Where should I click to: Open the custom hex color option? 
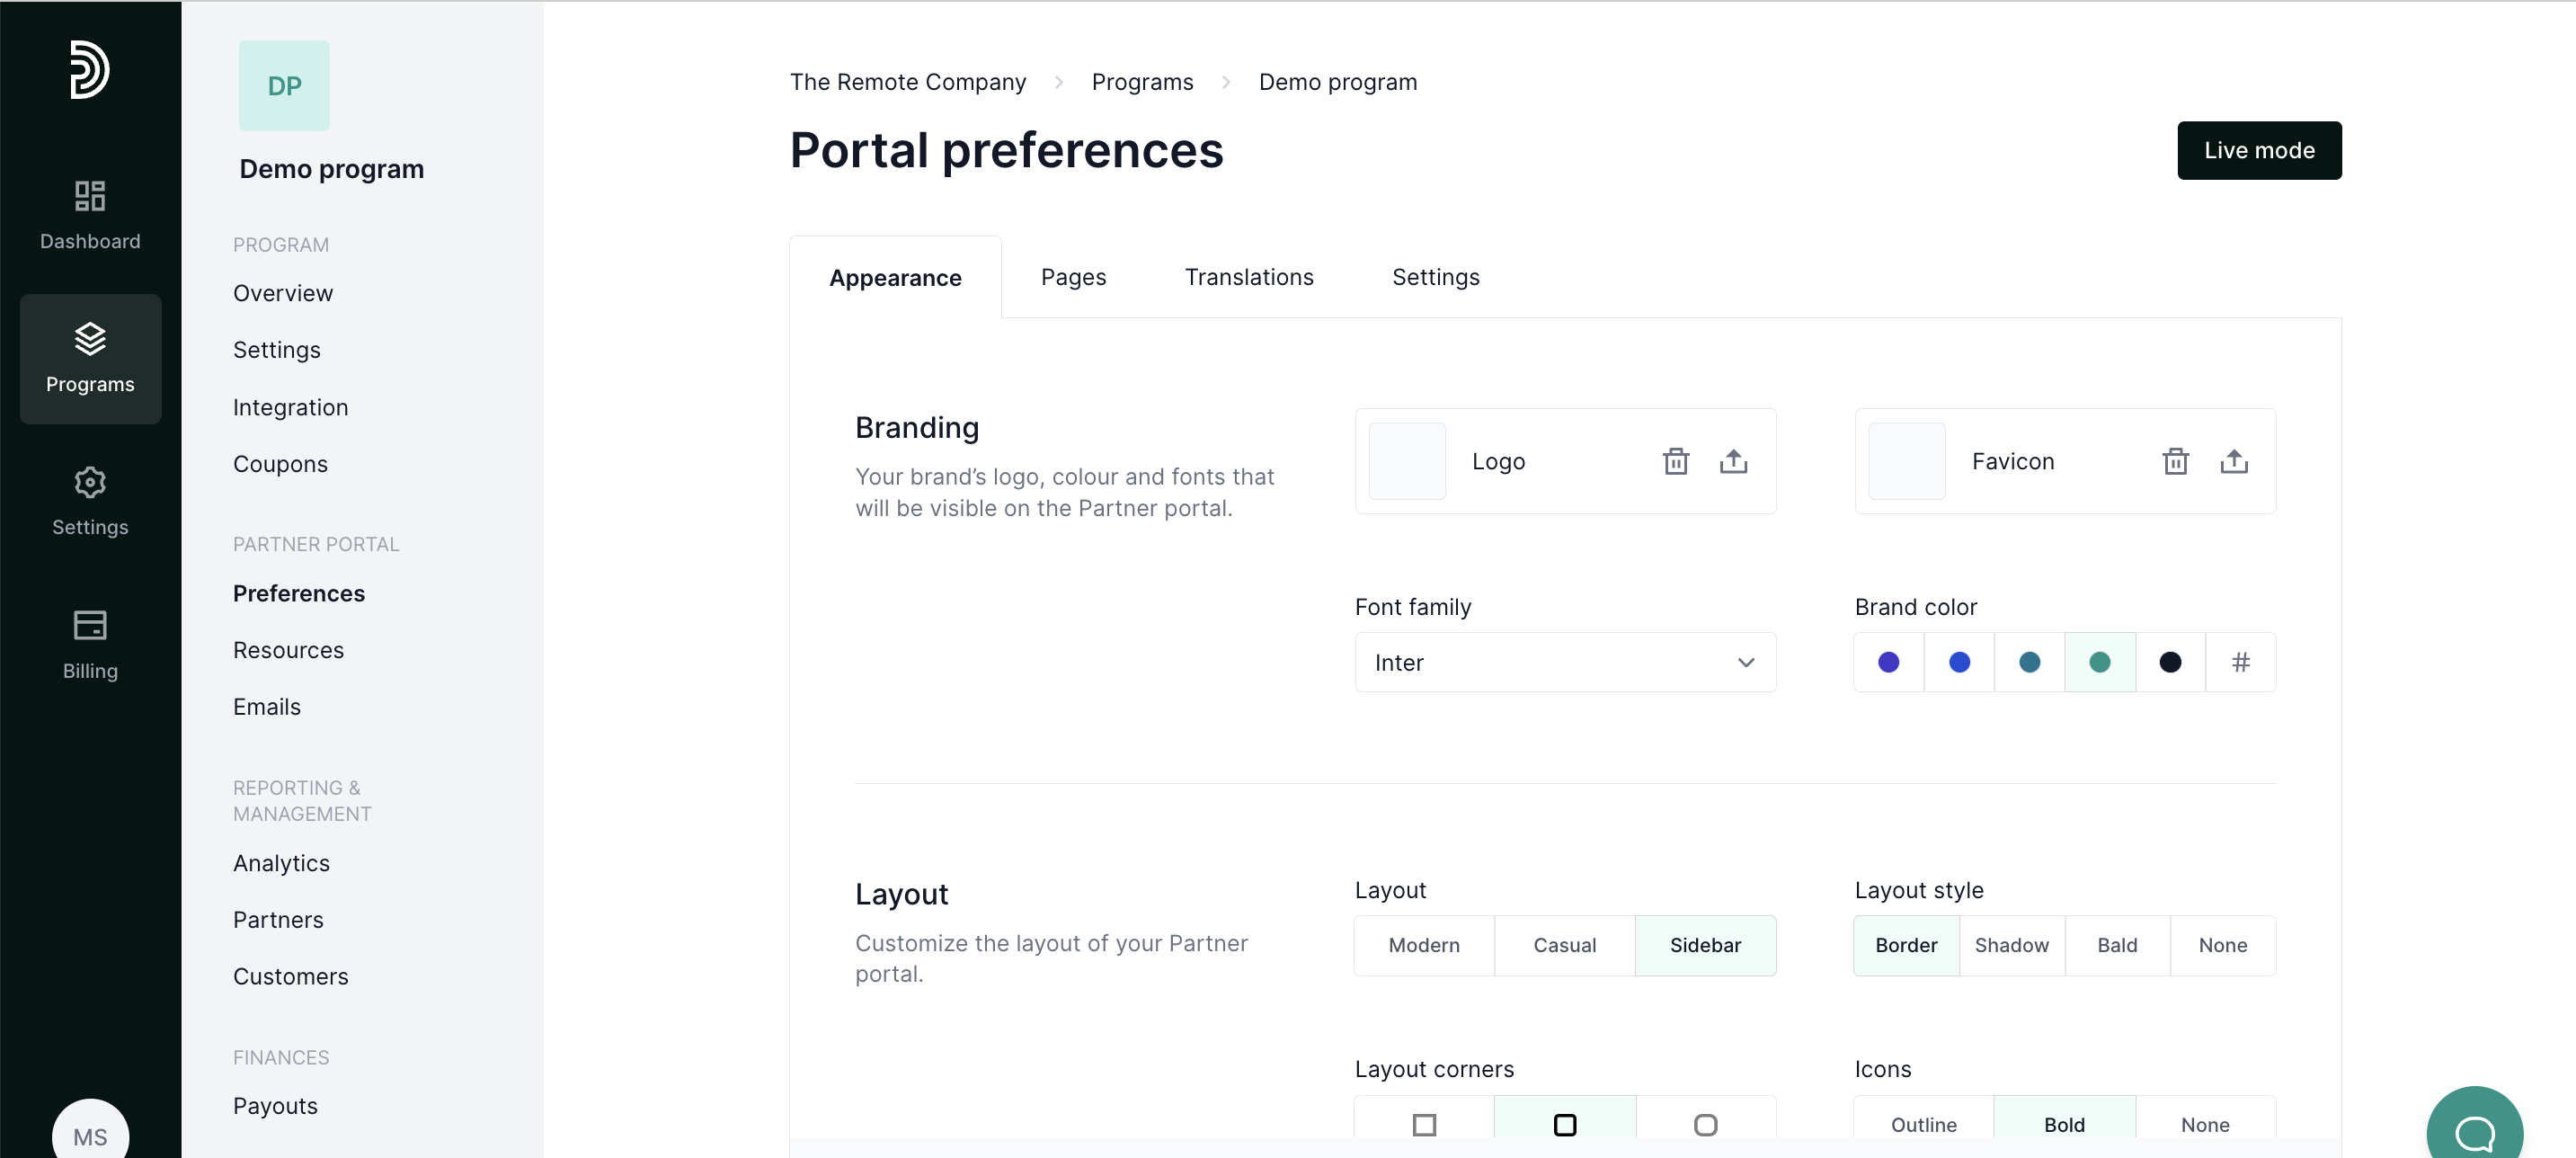point(2240,662)
